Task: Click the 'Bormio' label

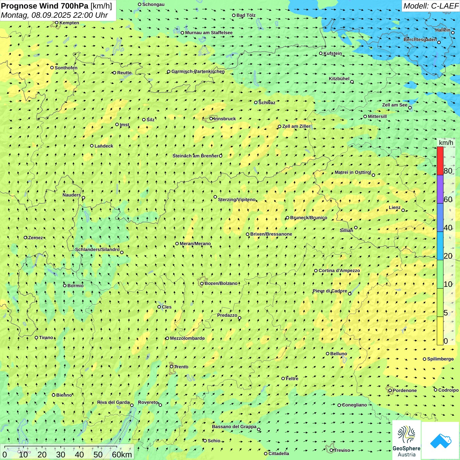Action: click(75, 286)
